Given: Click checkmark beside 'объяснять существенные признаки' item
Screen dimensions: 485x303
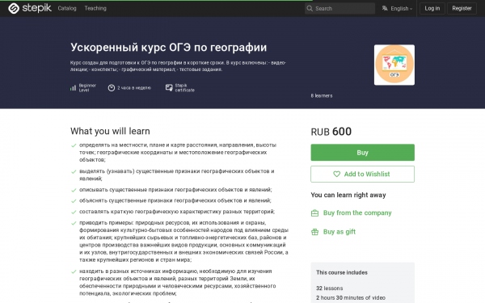Looking at the screenshot, I should (x=74, y=201).
